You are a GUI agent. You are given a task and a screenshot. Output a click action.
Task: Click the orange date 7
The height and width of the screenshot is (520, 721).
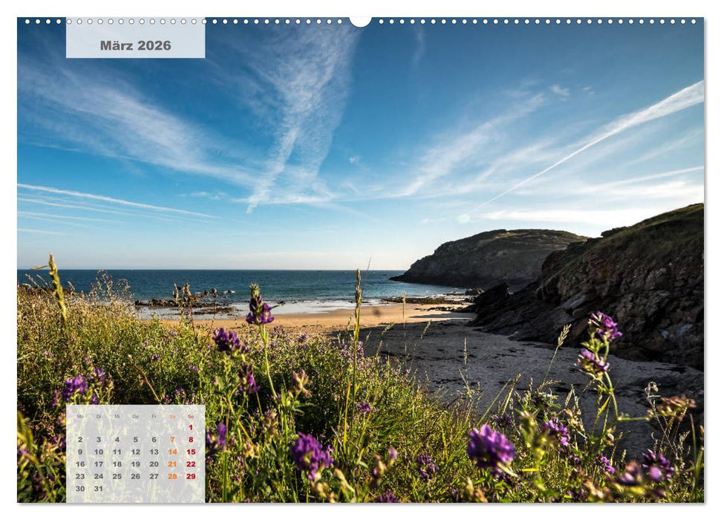173,439
